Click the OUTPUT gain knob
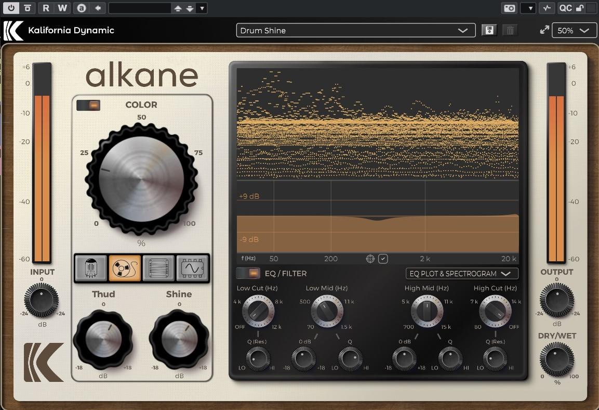The width and height of the screenshot is (599, 410). coord(556,300)
